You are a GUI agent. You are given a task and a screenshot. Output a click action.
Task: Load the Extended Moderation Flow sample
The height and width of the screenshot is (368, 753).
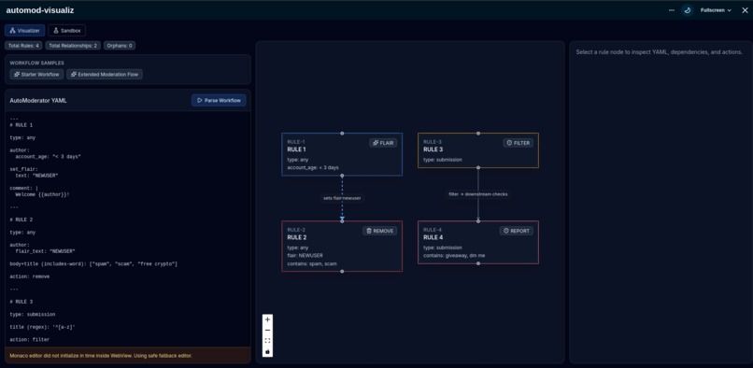[105, 75]
